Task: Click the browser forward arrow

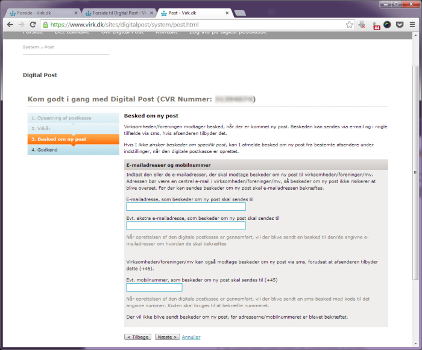Action: click(21, 25)
